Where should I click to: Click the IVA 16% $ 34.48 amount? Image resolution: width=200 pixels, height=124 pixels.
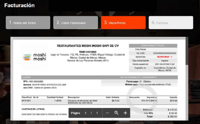click(x=173, y=113)
